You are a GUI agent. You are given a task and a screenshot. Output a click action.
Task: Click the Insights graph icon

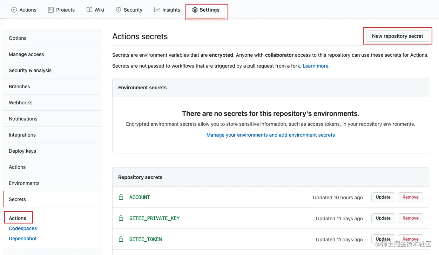(157, 10)
